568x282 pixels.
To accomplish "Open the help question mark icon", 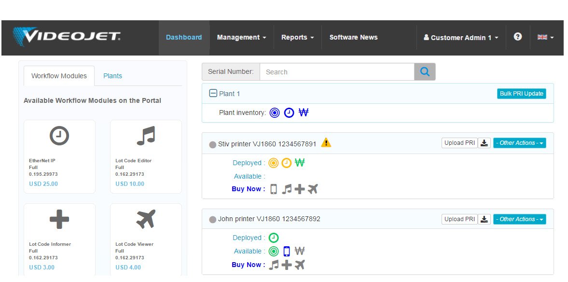I will [518, 37].
